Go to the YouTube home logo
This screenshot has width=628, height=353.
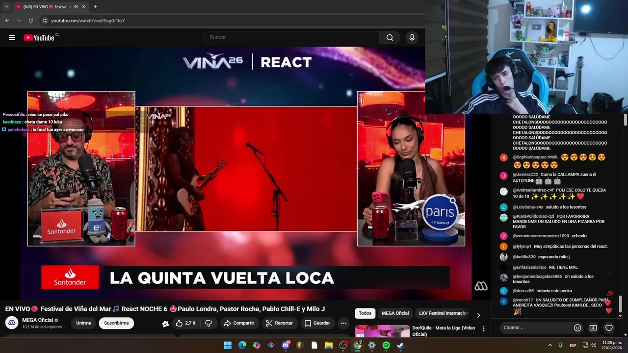[39, 37]
